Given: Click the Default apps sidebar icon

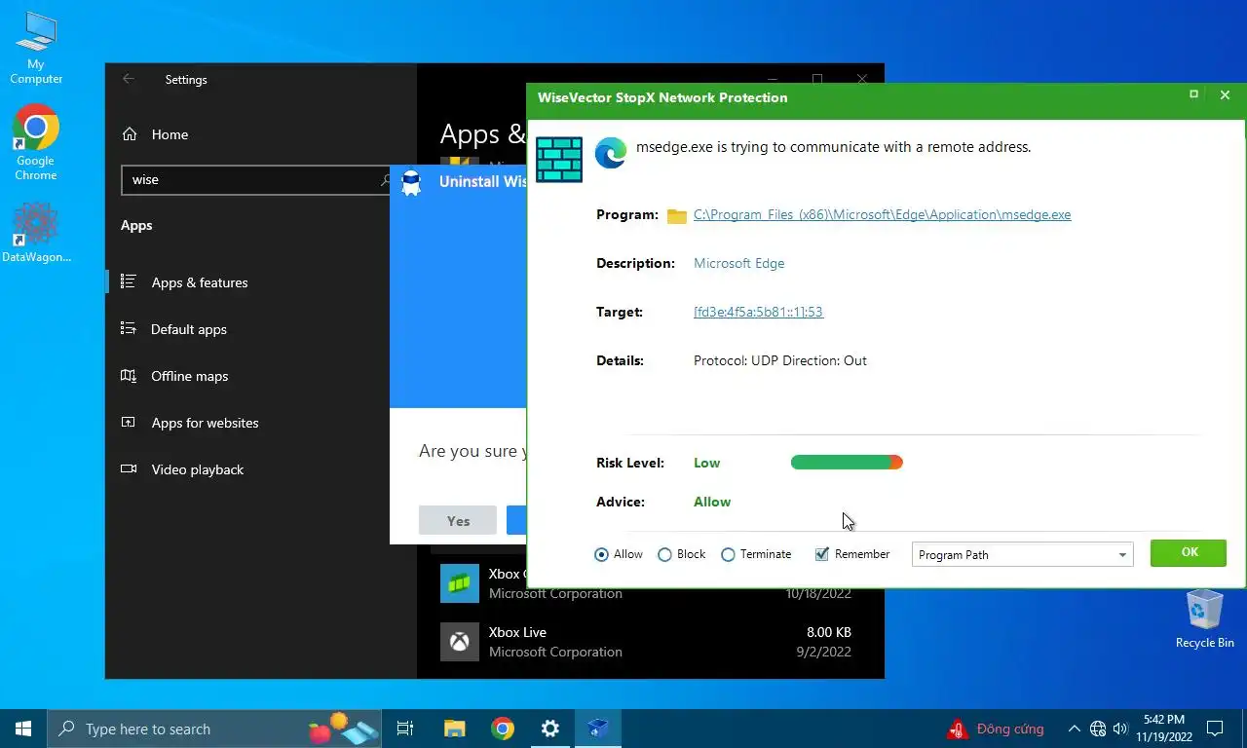Looking at the screenshot, I should [128, 328].
